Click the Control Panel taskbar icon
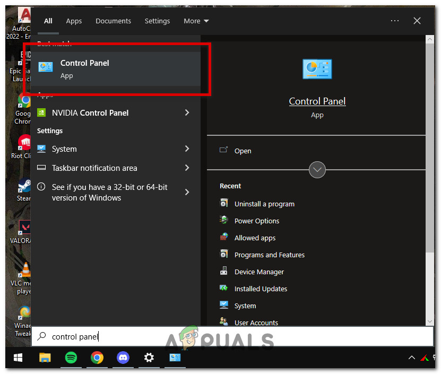Screen dimensions: 441x374 point(175,358)
